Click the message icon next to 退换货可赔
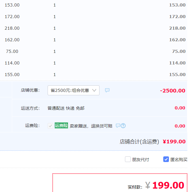 click(118, 126)
